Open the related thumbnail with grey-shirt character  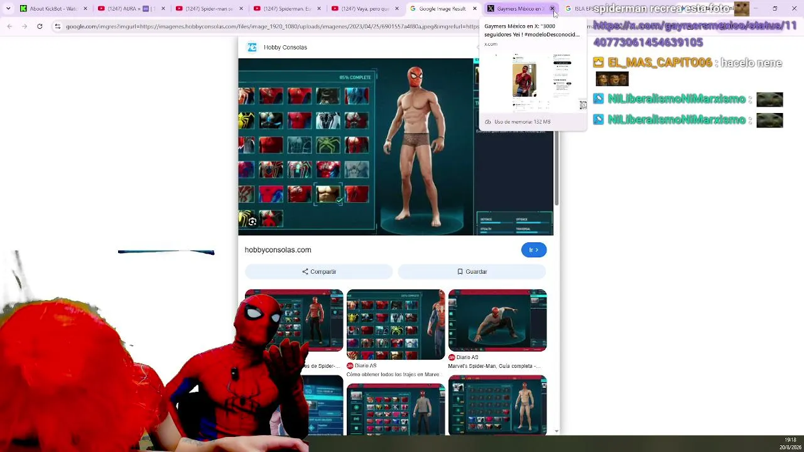(396, 409)
